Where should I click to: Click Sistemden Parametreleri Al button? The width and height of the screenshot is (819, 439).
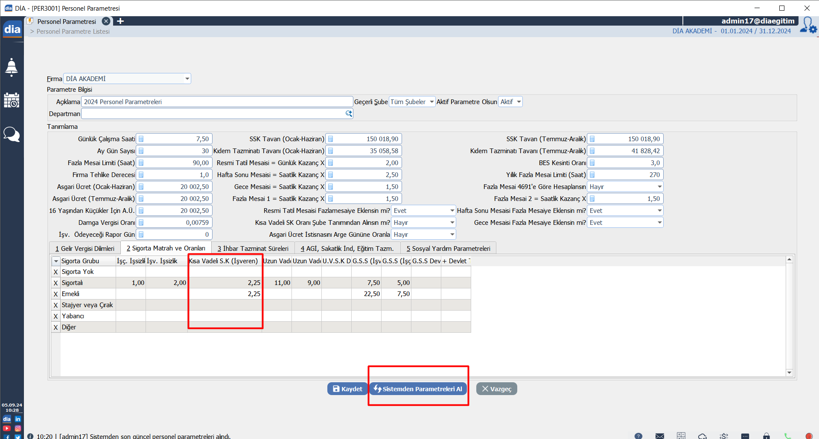pos(418,389)
